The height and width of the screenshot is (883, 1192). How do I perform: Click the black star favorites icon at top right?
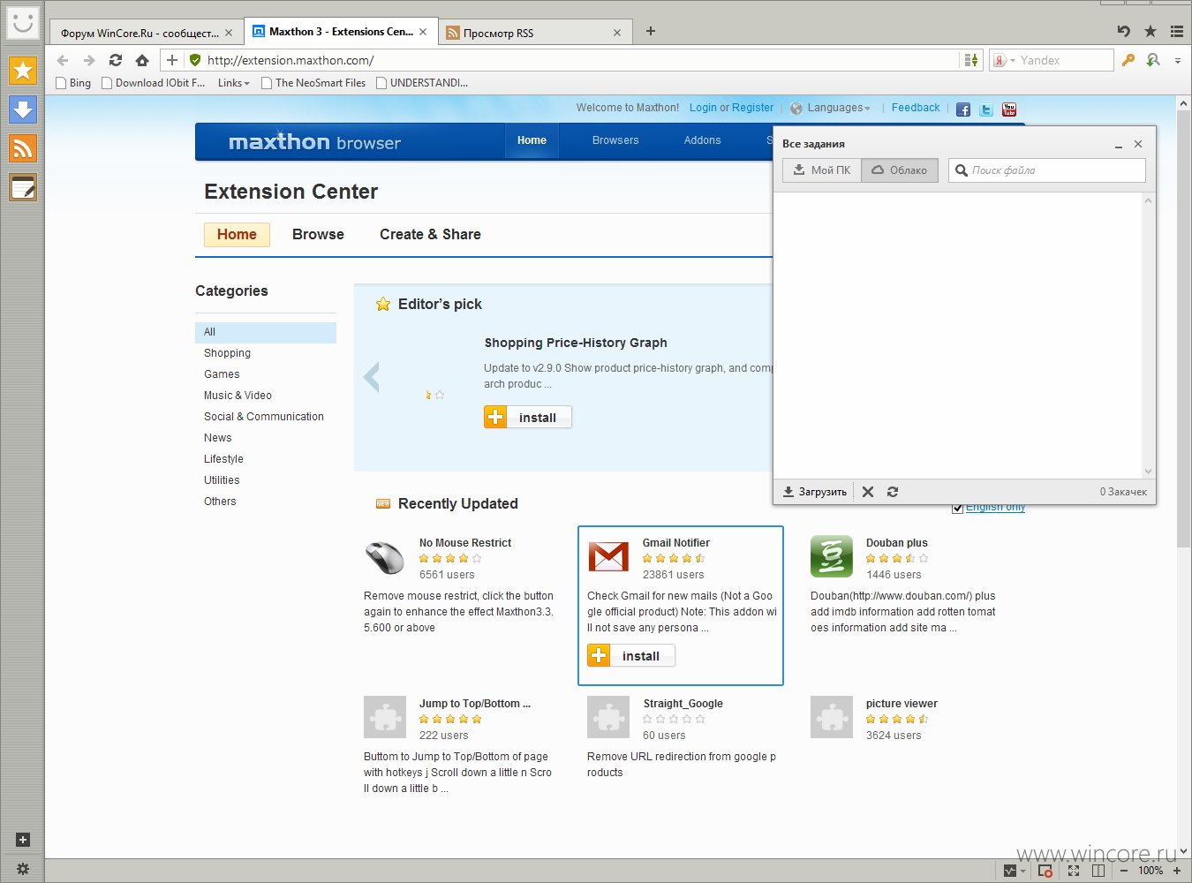[1151, 31]
